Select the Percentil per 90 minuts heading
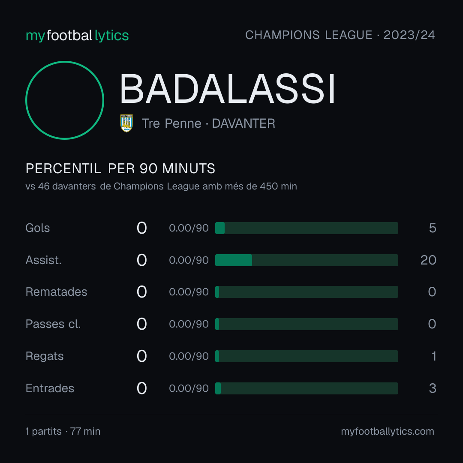The image size is (463, 463). click(x=120, y=168)
